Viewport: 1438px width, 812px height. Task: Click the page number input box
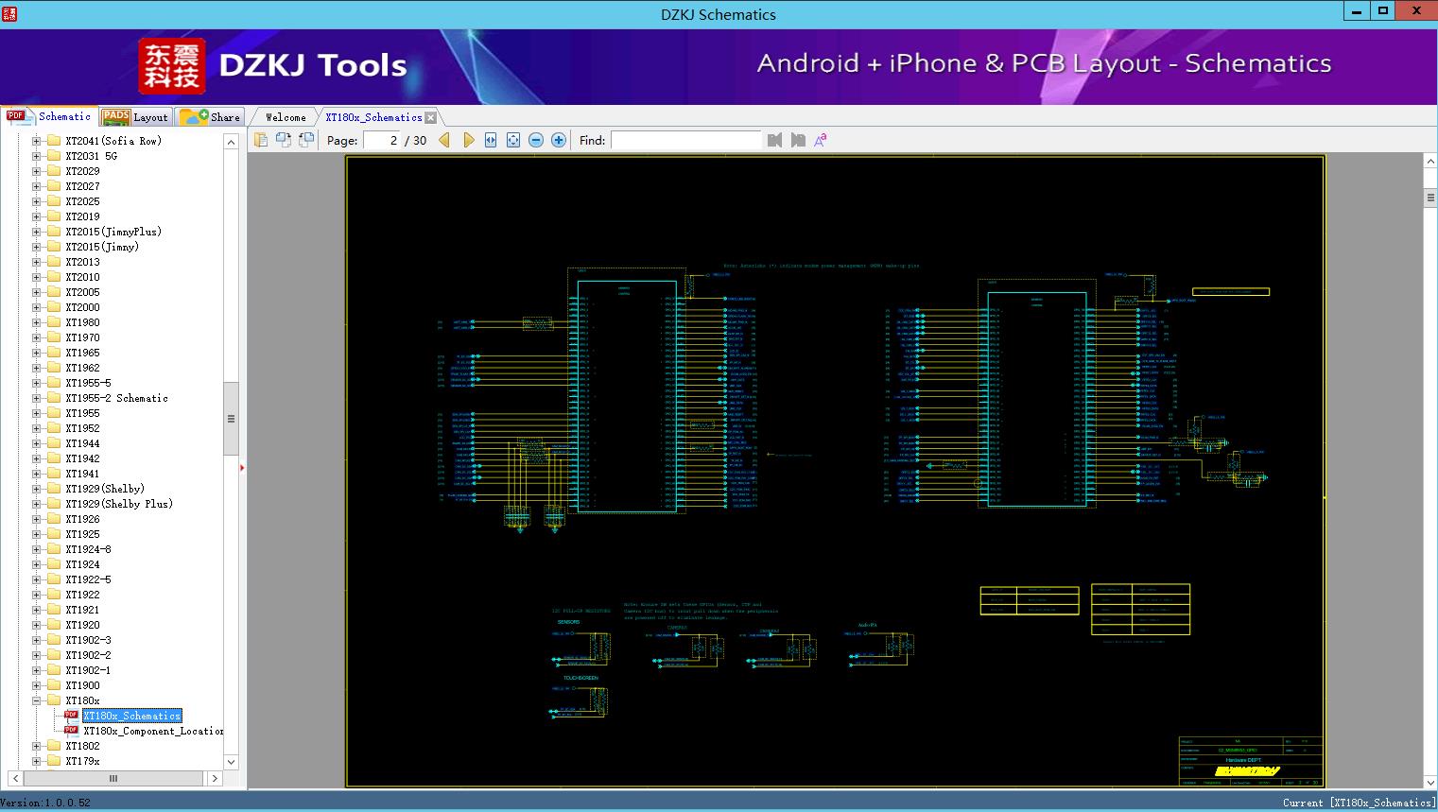pos(382,140)
